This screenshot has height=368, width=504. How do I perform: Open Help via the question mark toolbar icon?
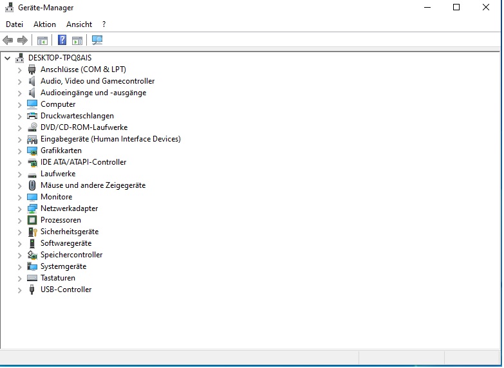62,40
